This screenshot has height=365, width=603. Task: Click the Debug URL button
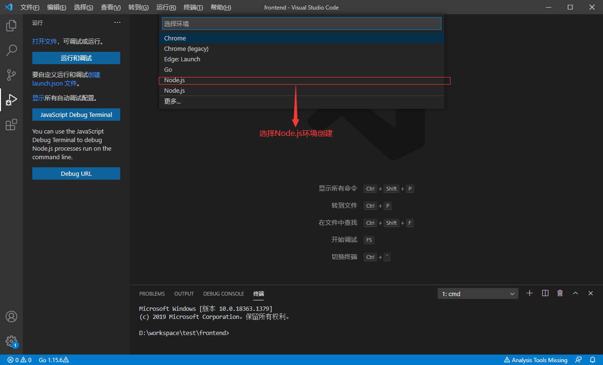76,173
